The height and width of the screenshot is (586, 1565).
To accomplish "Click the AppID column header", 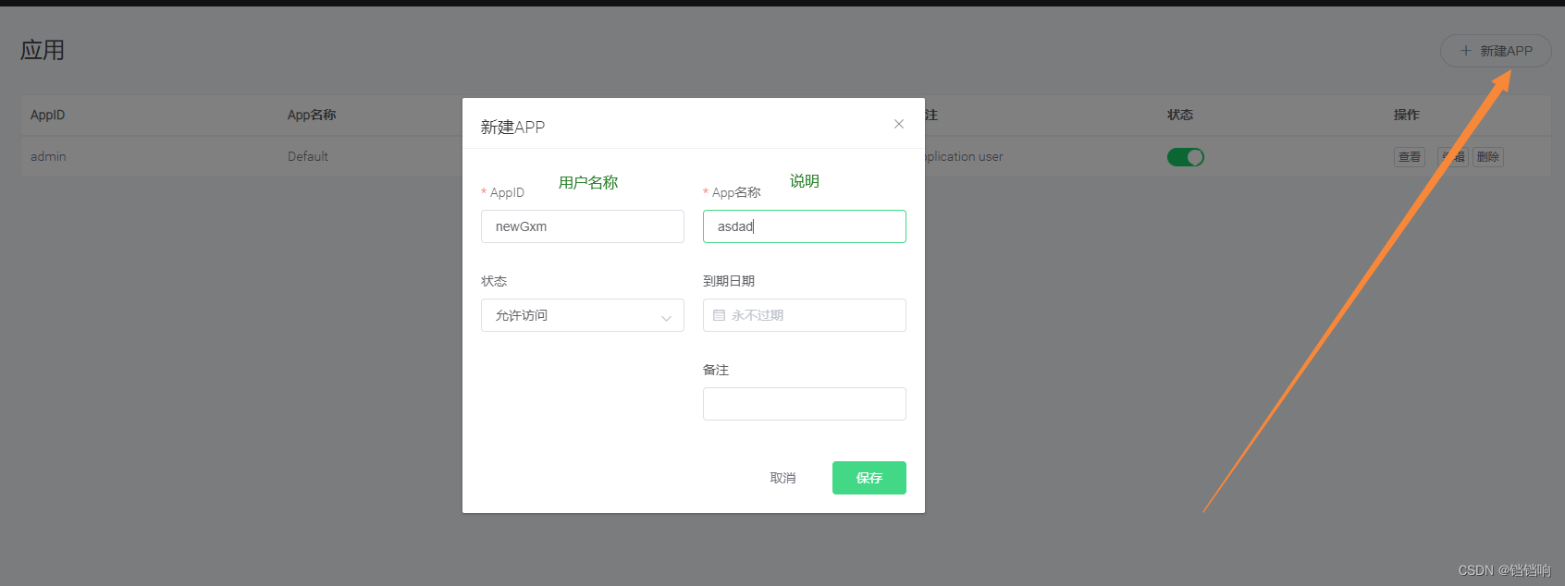I will tap(47, 115).
